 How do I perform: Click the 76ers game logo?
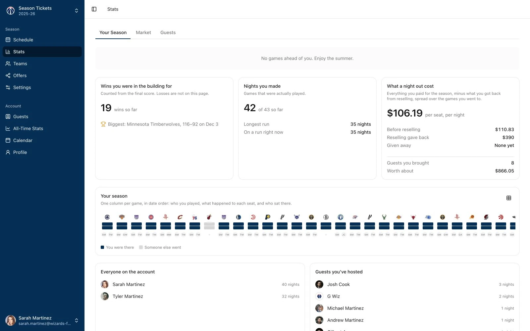pos(195,217)
